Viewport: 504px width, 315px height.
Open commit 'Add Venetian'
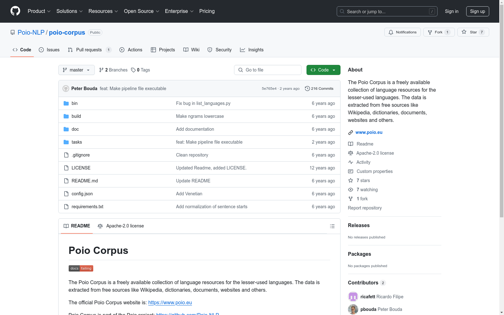click(x=189, y=194)
